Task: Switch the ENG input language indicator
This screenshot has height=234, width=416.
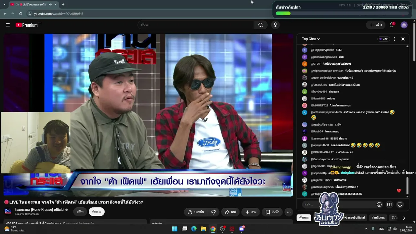Action: pos(381,229)
